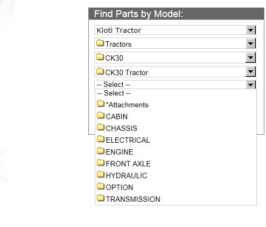Click the folder icon beside OPTION
This screenshot has width=266, height=227.
[x=101, y=186]
